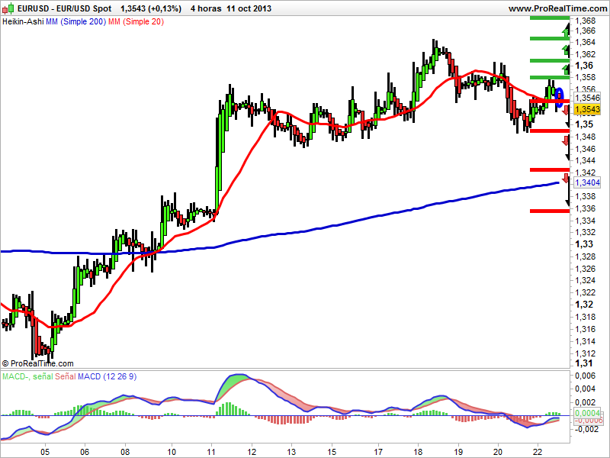Click the 1,31 price axis label
Viewport: 610px width, 458px height.
[585, 363]
